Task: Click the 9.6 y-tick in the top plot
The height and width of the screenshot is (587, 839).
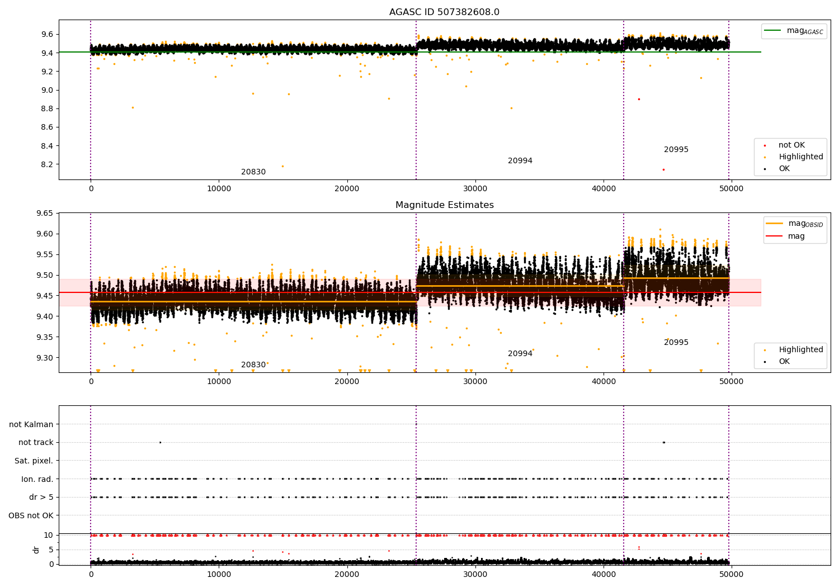Action: point(46,35)
